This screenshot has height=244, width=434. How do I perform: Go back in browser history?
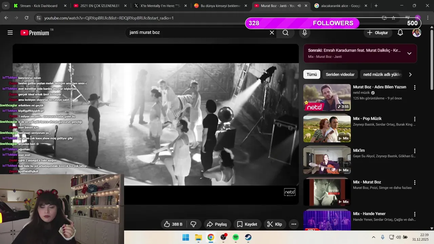click(x=6, y=18)
